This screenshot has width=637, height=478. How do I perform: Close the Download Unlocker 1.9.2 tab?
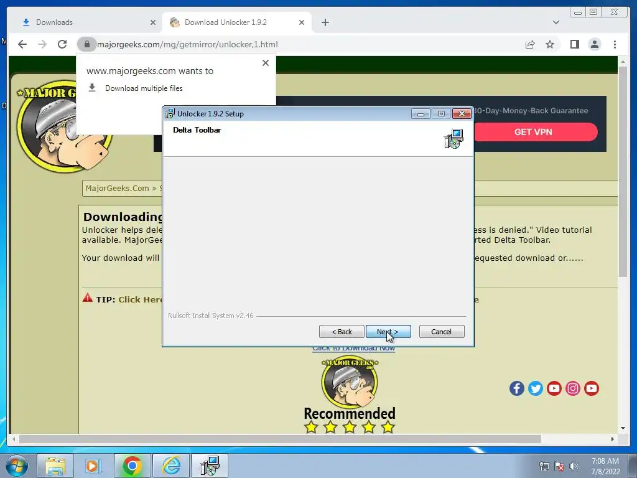click(x=302, y=22)
